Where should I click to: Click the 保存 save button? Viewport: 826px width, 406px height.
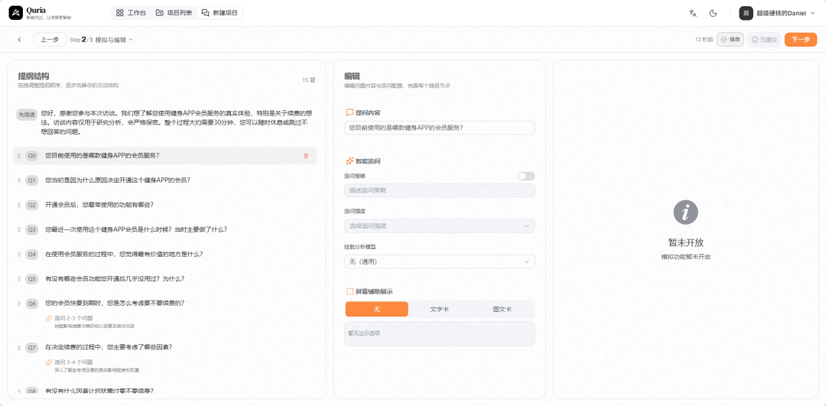tap(730, 40)
